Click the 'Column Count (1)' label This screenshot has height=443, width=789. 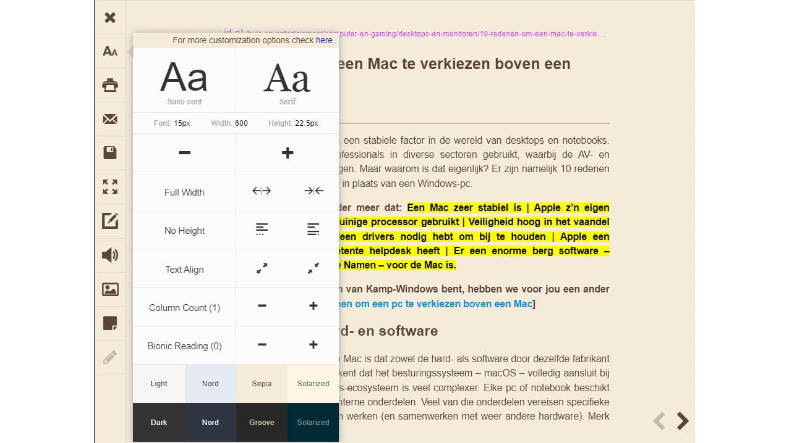coord(184,307)
